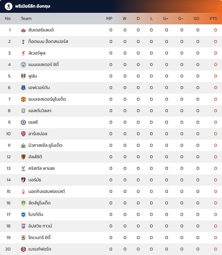The image size is (222, 255).
Task: Click the Manchester United crest icon
Action: [23, 99]
